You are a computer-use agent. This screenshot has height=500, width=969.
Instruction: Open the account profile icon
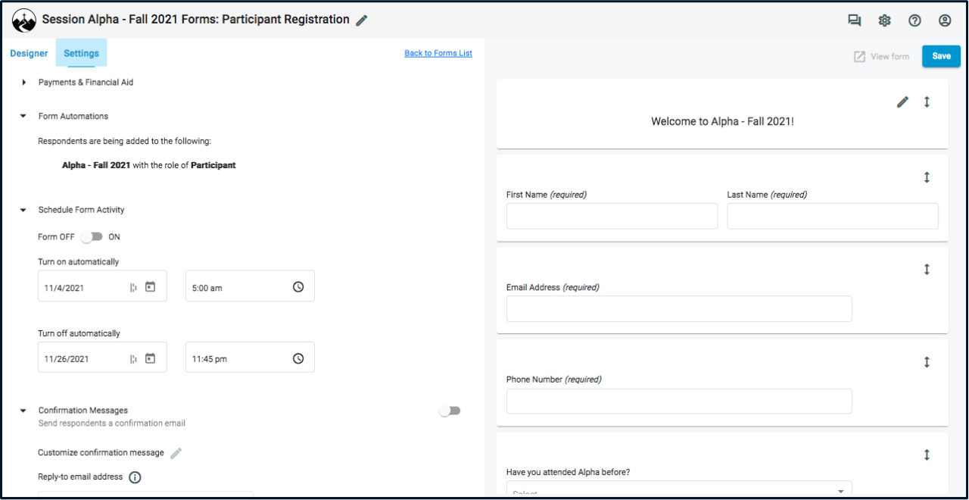tap(944, 20)
